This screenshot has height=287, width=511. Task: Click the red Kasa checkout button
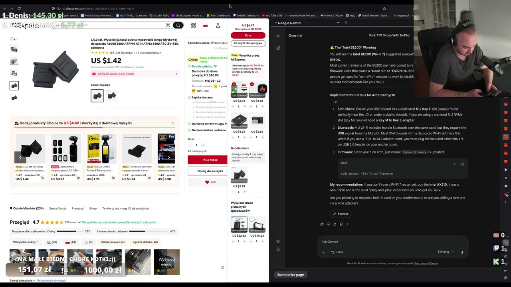click(x=248, y=35)
